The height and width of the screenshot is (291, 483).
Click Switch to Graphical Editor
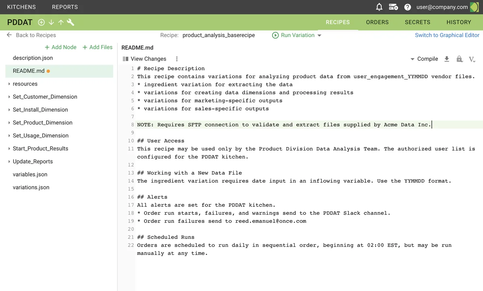tap(447, 35)
